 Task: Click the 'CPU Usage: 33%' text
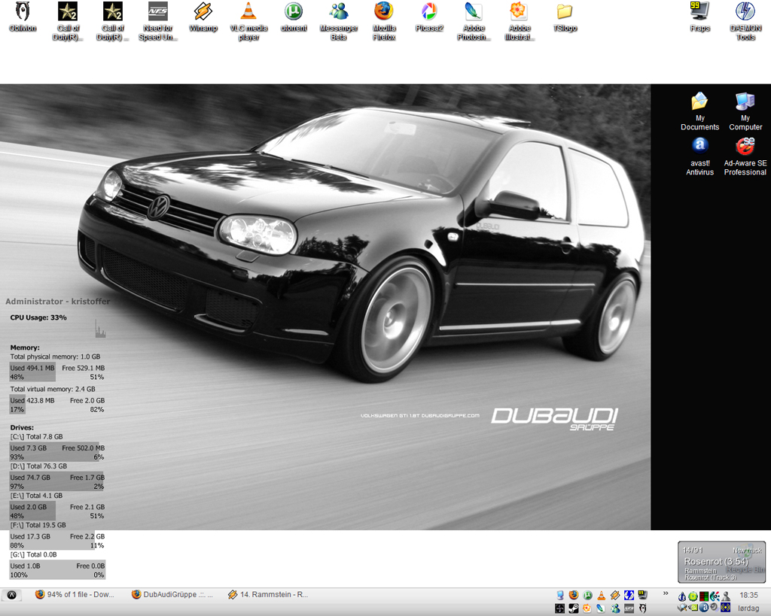point(38,317)
